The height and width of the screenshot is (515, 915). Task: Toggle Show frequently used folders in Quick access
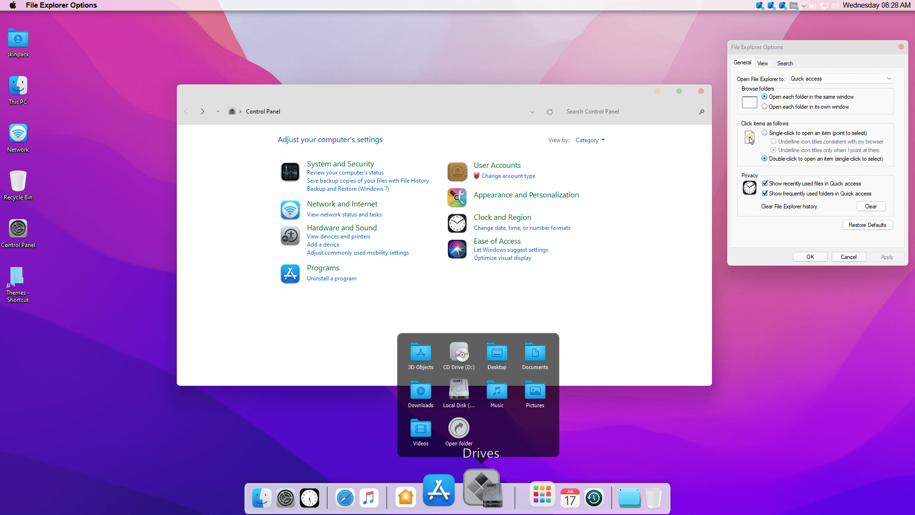(765, 193)
